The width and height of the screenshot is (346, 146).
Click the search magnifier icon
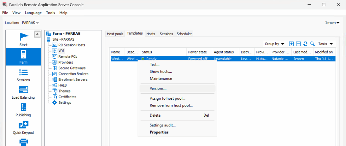[x=312, y=44]
